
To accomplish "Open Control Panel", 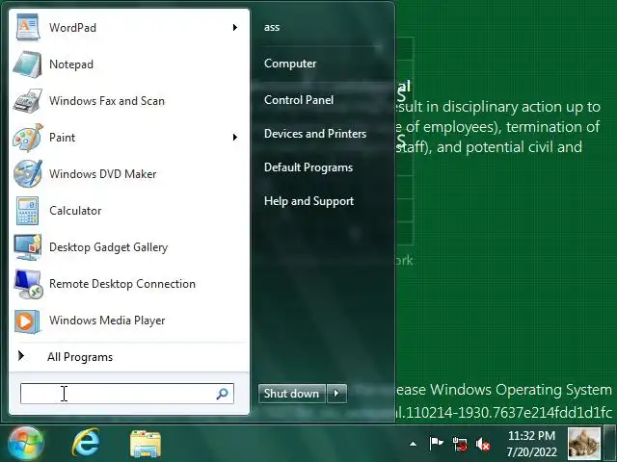I will pyautogui.click(x=299, y=100).
